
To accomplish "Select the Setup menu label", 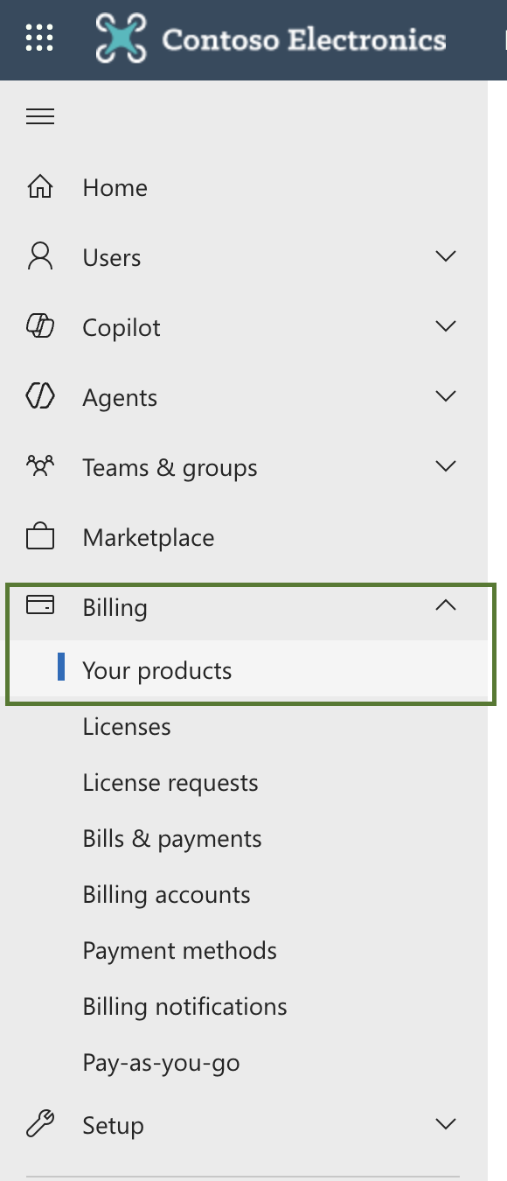I will [x=113, y=1126].
